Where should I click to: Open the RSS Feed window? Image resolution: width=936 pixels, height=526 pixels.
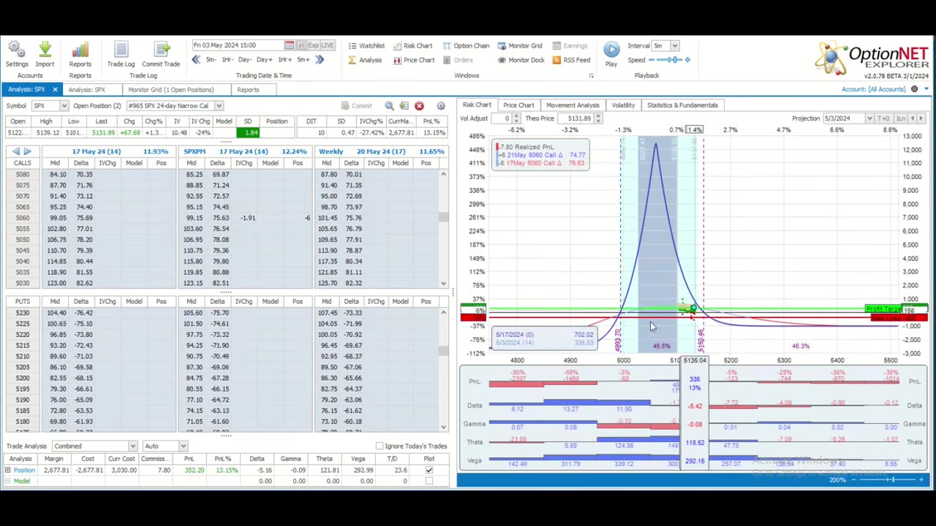click(x=571, y=60)
